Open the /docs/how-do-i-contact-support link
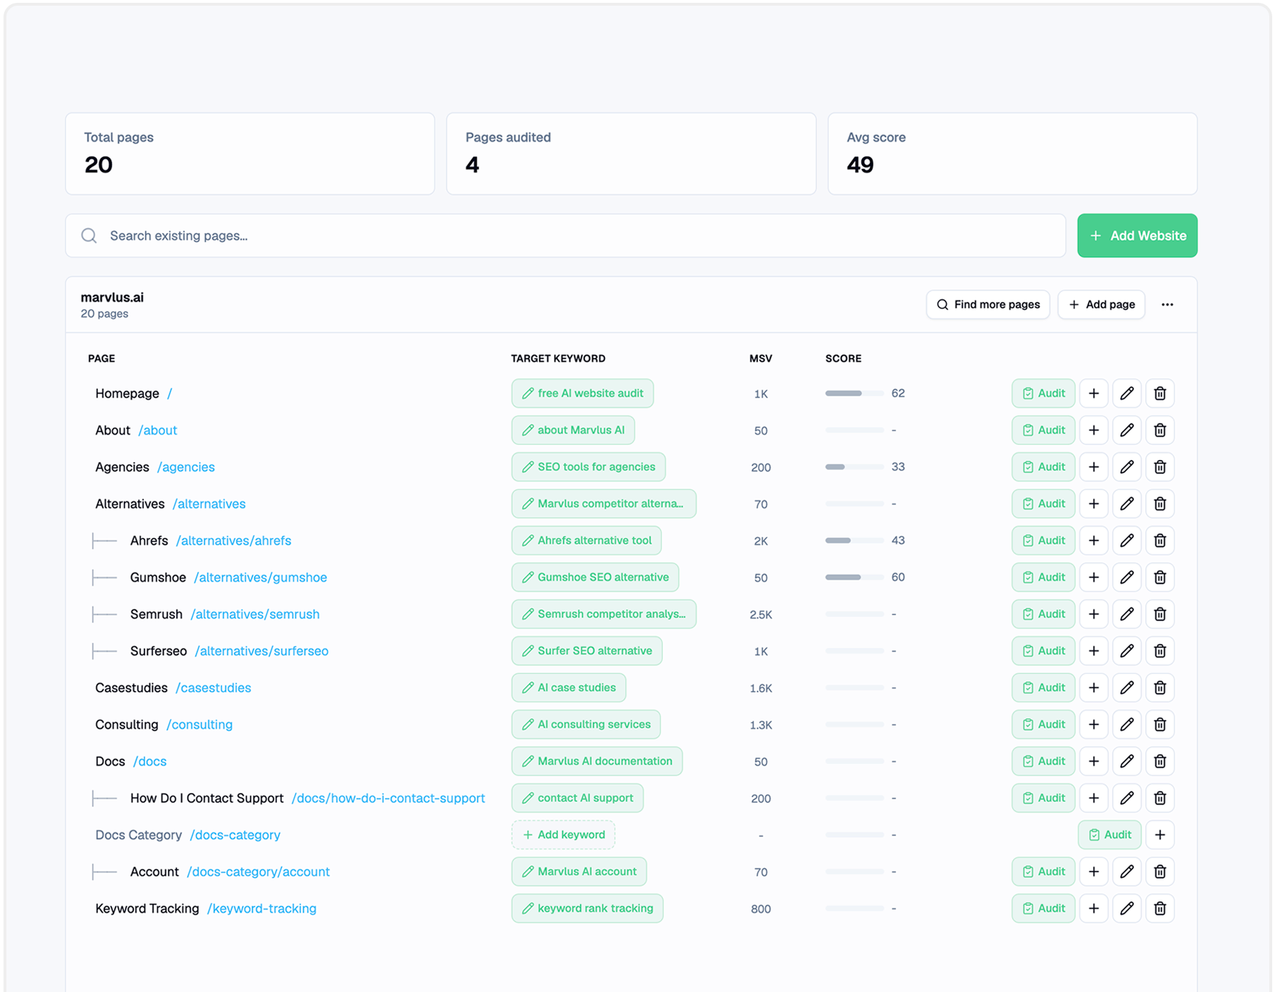 point(388,799)
